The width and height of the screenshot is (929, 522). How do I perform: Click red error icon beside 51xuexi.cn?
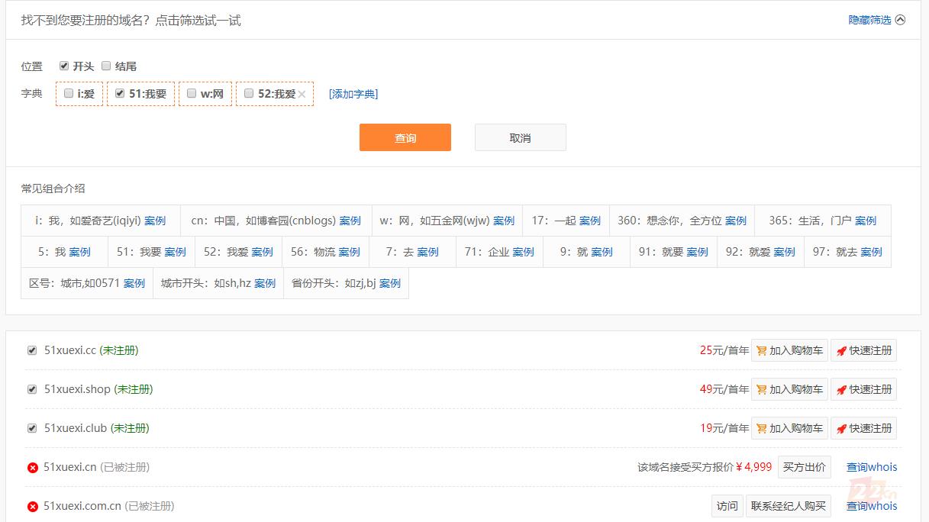point(33,467)
